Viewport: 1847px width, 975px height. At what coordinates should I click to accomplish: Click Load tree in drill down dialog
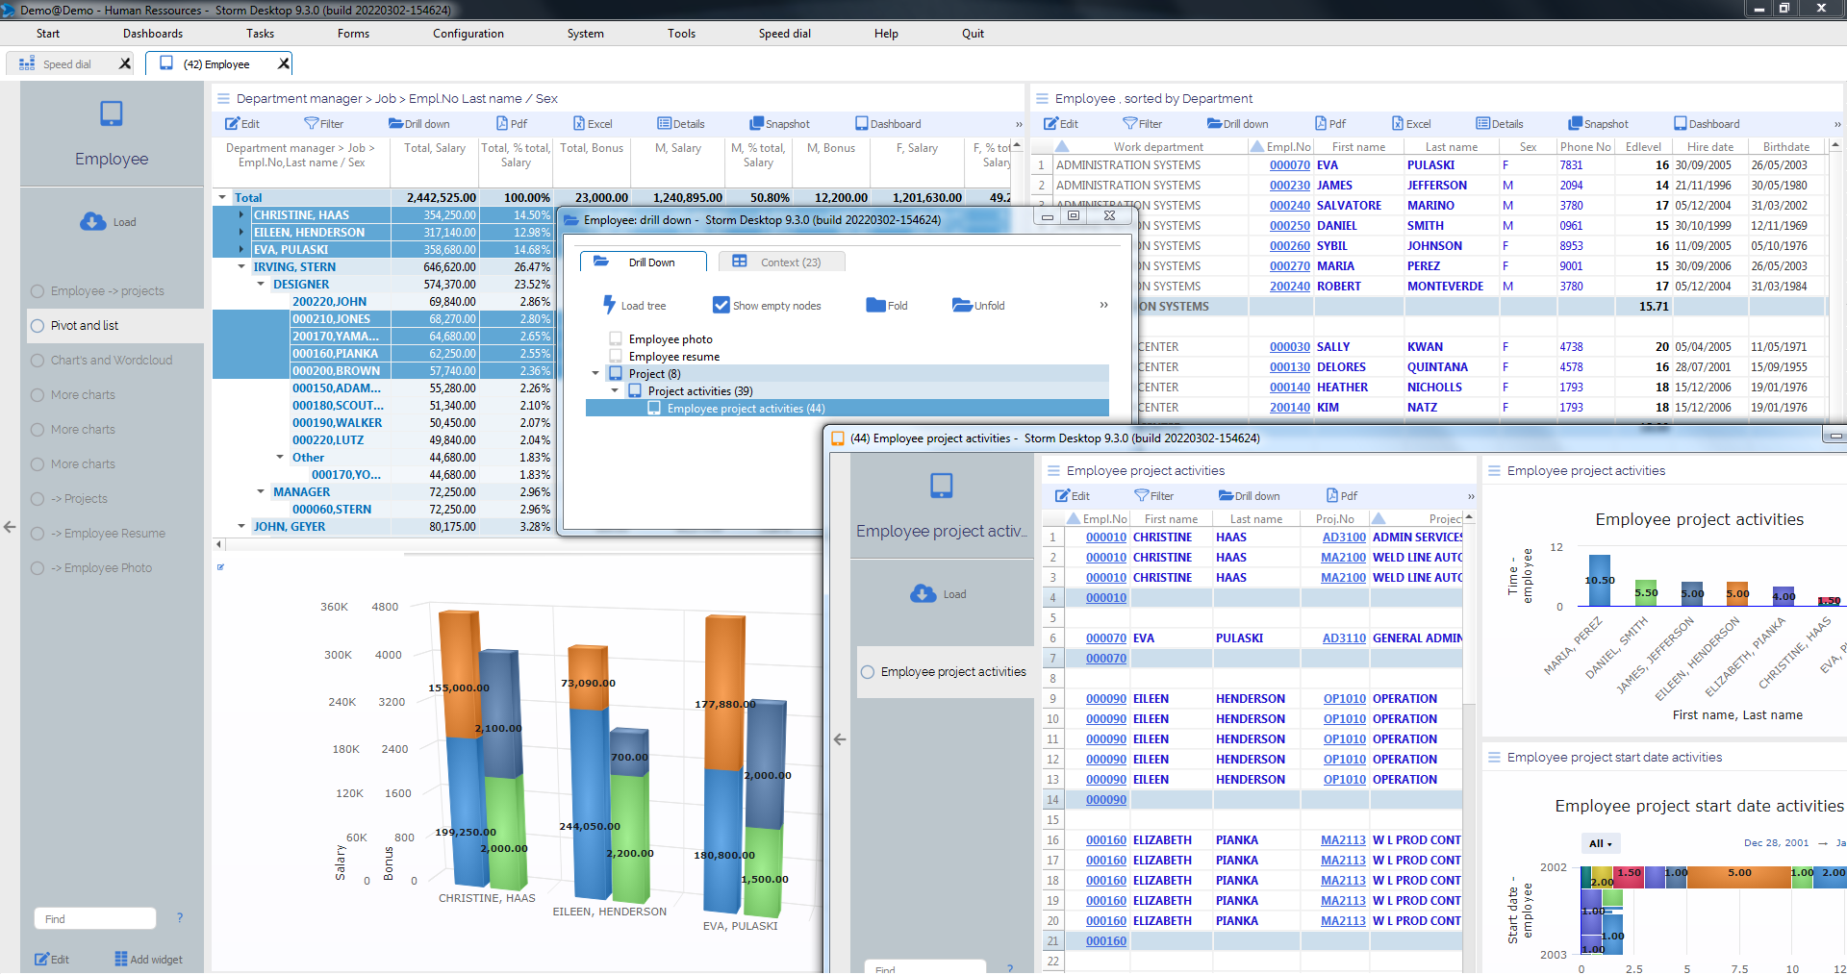634,306
